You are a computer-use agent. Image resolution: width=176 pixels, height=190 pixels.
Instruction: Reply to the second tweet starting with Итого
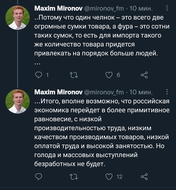[x=38, y=177]
